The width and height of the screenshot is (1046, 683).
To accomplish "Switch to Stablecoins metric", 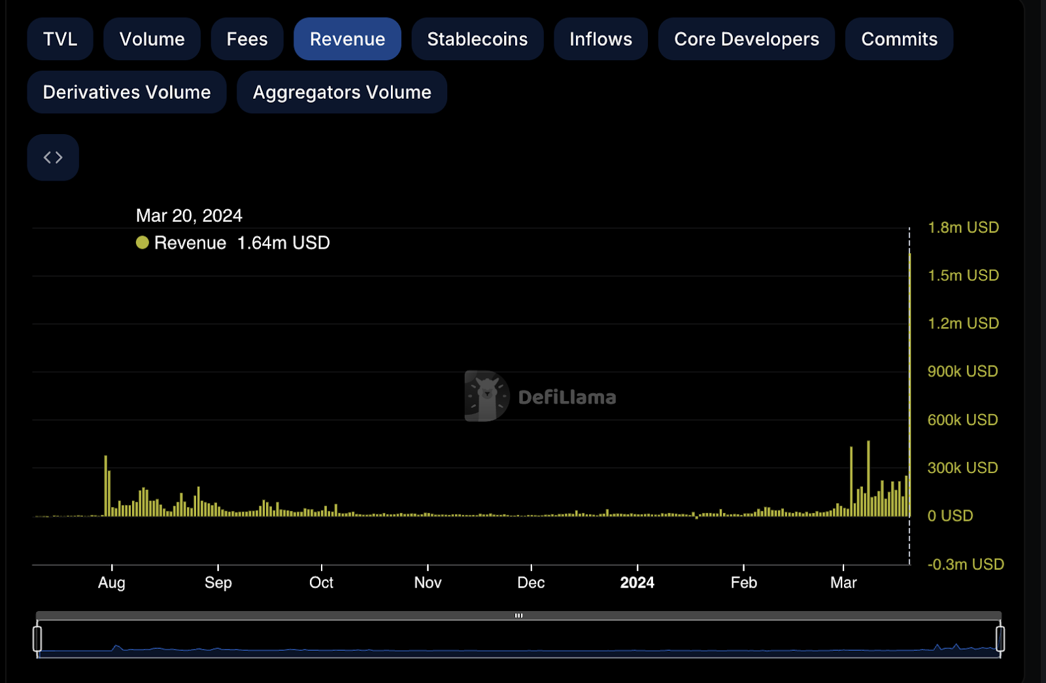I will pos(477,39).
